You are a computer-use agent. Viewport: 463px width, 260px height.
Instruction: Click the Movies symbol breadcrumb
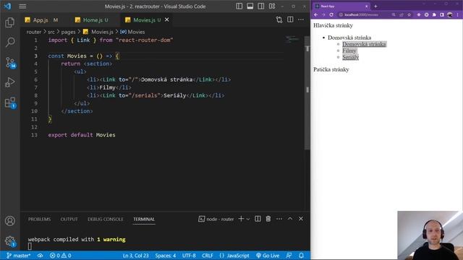(x=132, y=32)
